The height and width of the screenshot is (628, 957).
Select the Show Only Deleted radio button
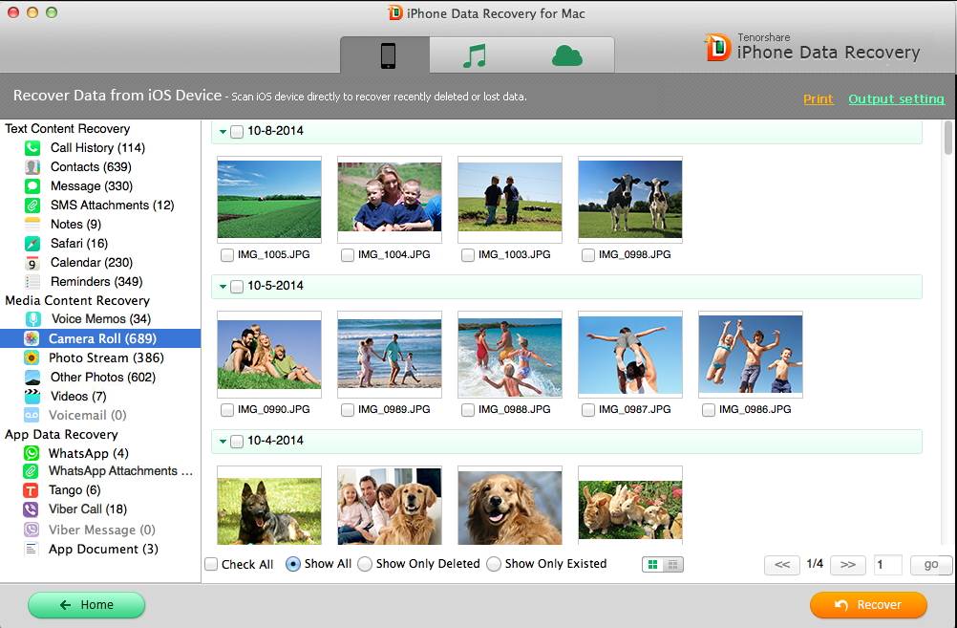click(x=365, y=564)
